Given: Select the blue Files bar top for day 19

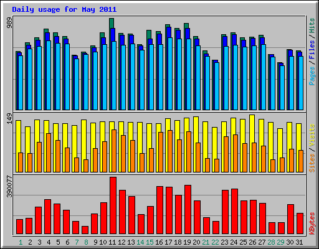Looking at the screenshot, I should click(188, 34).
